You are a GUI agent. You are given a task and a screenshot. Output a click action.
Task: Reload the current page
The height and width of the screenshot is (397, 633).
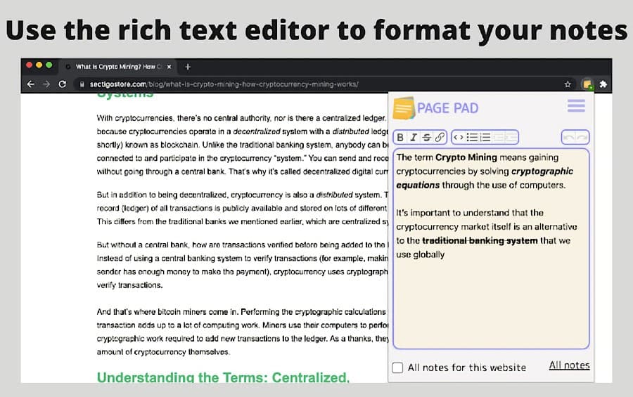coord(62,84)
